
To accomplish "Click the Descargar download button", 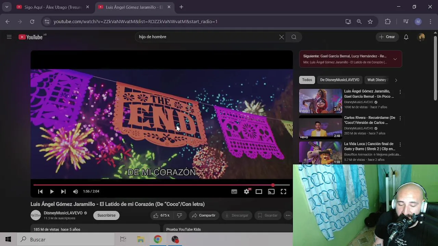I will [237, 215].
